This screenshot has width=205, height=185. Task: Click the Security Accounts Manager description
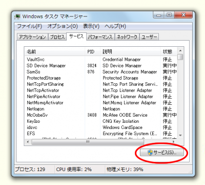130,72
